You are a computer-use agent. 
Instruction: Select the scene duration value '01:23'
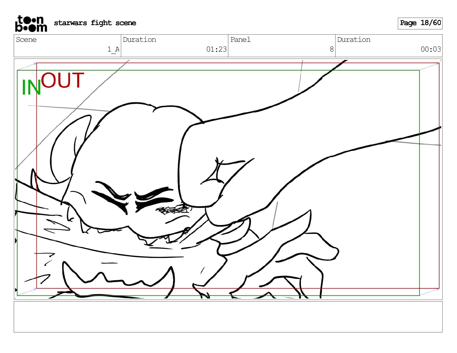216,49
